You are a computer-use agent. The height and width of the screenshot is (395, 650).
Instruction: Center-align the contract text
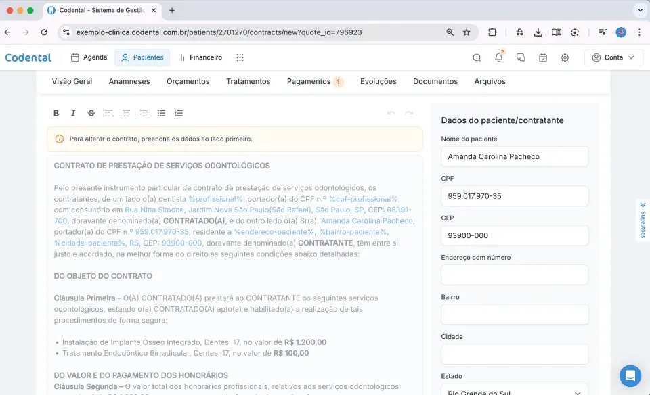[x=126, y=113]
